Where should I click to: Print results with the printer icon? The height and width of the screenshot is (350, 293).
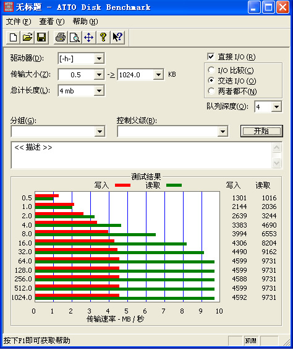point(61,37)
